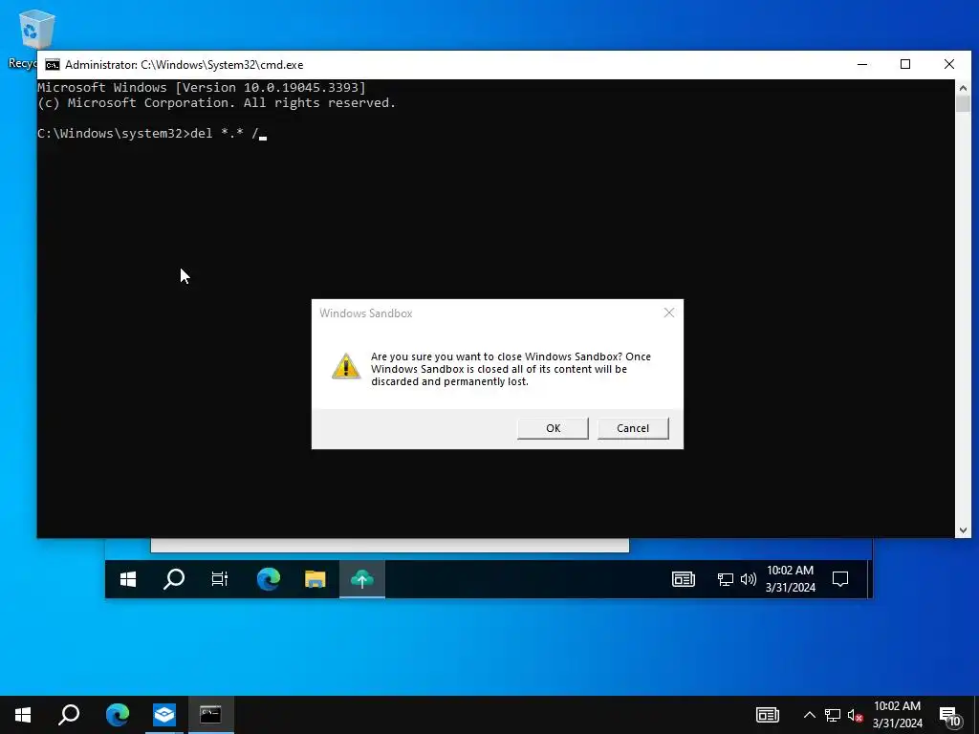Select the cloud upload app on inner taskbar
The image size is (979, 734).
[x=362, y=579]
